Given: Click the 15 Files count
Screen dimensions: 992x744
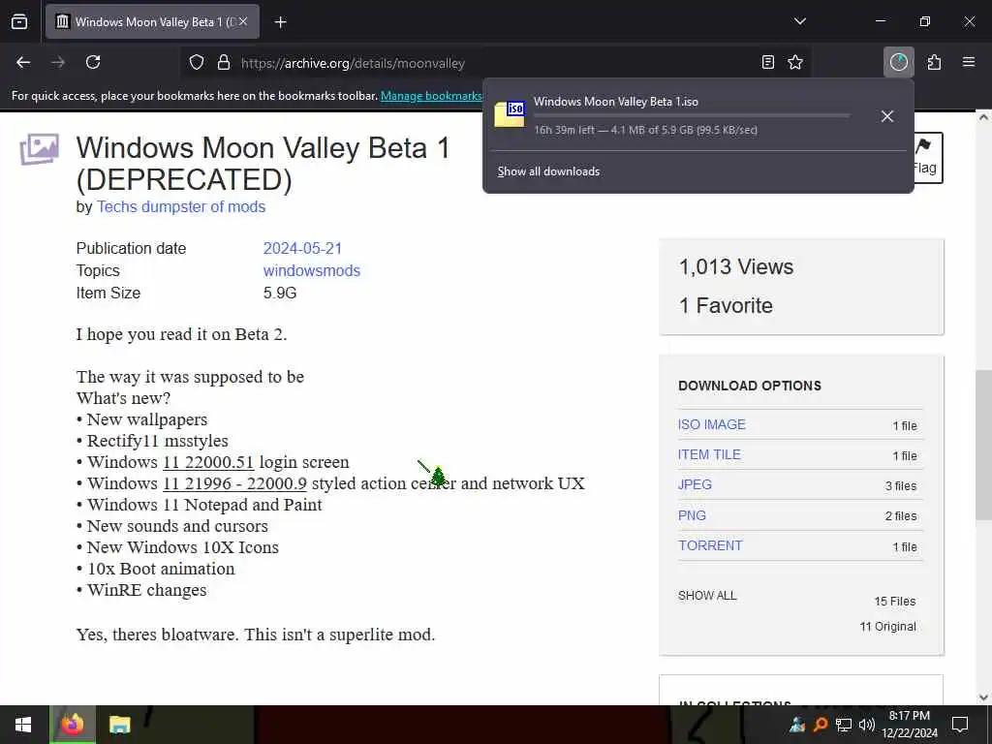Looking at the screenshot, I should 895,601.
